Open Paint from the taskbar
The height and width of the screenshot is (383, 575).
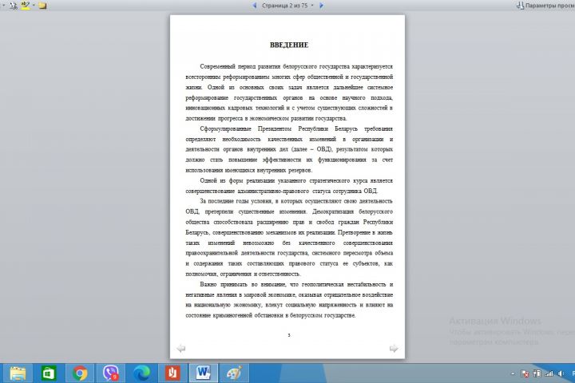pyautogui.click(x=234, y=373)
